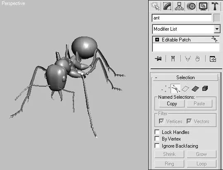The width and height of the screenshot is (223, 170).
Task: Click the Pin Stack icon
Action: [x=158, y=58]
